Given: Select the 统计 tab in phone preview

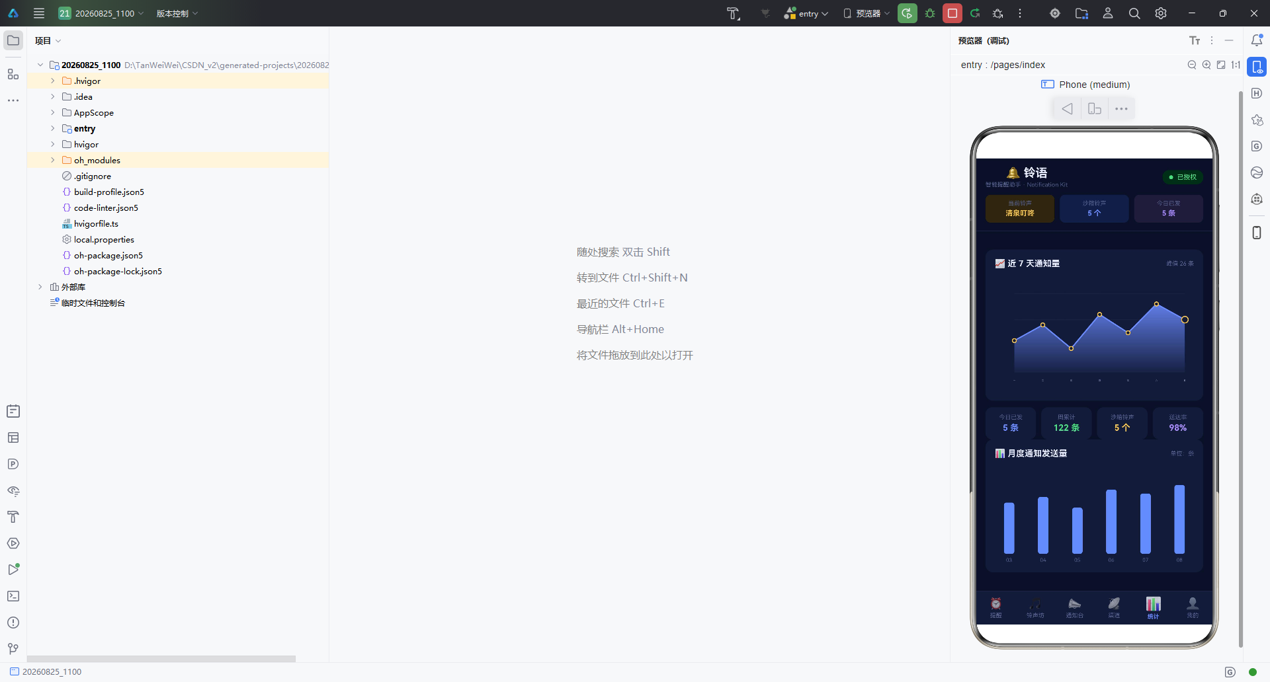Looking at the screenshot, I should click(1153, 607).
